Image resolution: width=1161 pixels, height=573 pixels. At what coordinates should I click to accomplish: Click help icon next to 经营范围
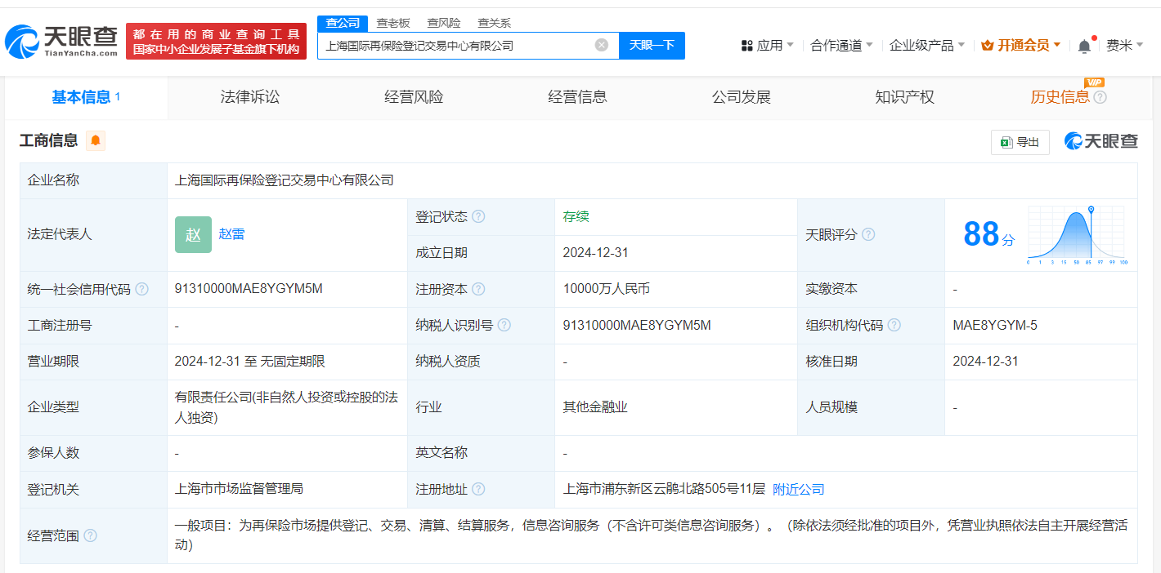(x=90, y=536)
